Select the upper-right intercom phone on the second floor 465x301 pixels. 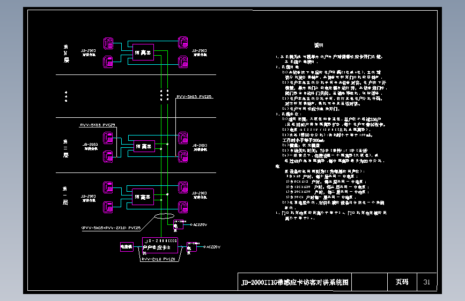pyautogui.click(x=183, y=138)
